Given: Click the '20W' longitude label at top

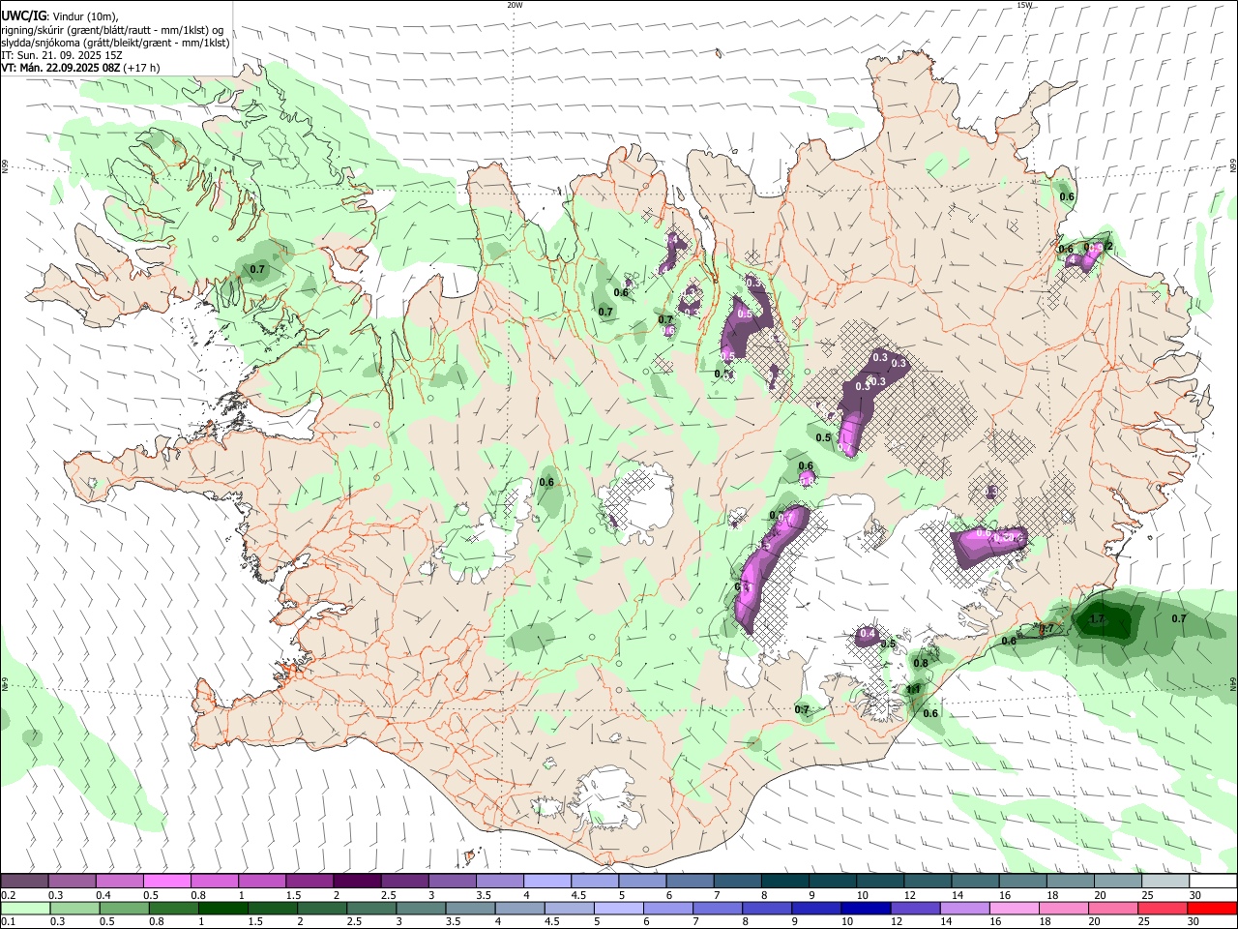Looking at the screenshot, I should [x=515, y=5].
